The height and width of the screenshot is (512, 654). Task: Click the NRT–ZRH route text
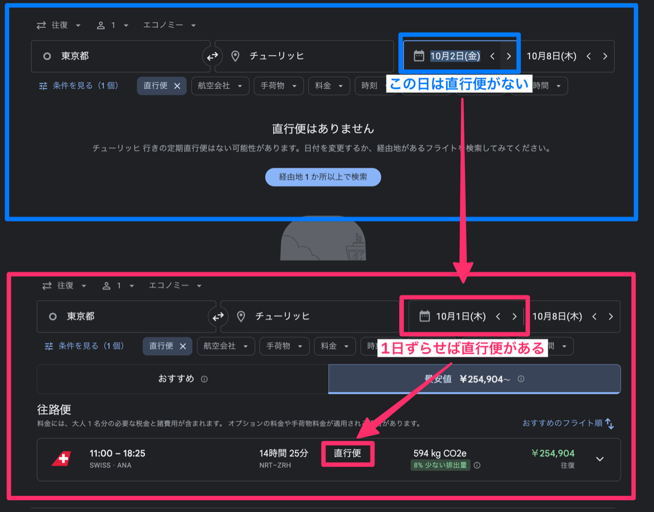[274, 466]
